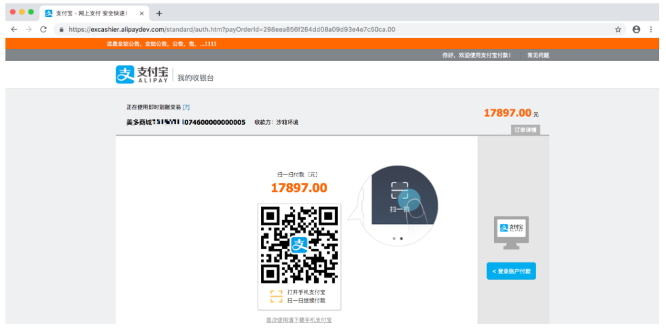Click the orange site announcement banner text

coord(162,43)
